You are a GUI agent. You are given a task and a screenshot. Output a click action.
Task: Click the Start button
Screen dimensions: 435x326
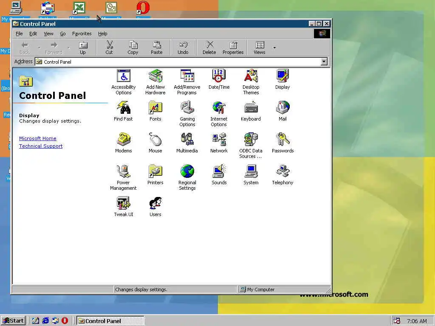point(13,321)
